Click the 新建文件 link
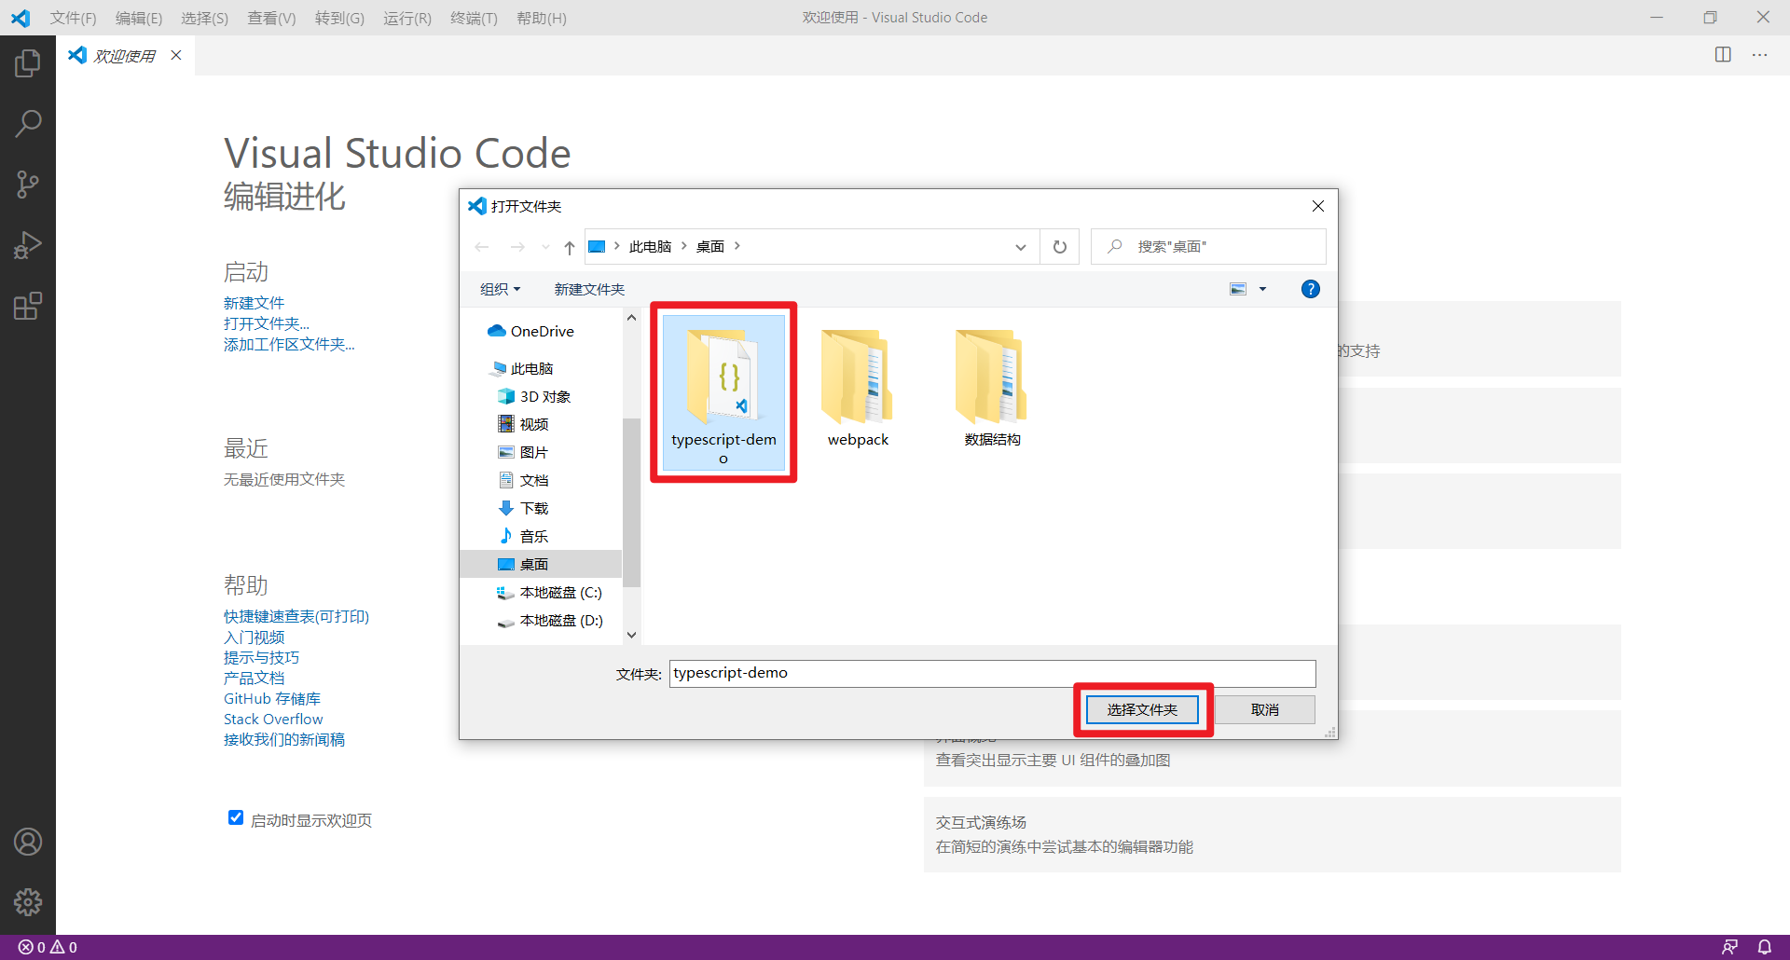1790x960 pixels. pos(254,303)
